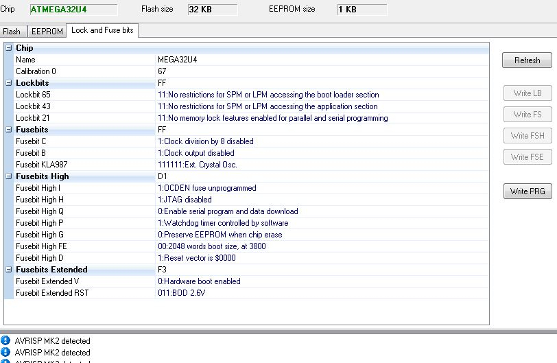Select Fusebit High FE boot size value
This screenshot has height=363, width=557.
point(322,246)
